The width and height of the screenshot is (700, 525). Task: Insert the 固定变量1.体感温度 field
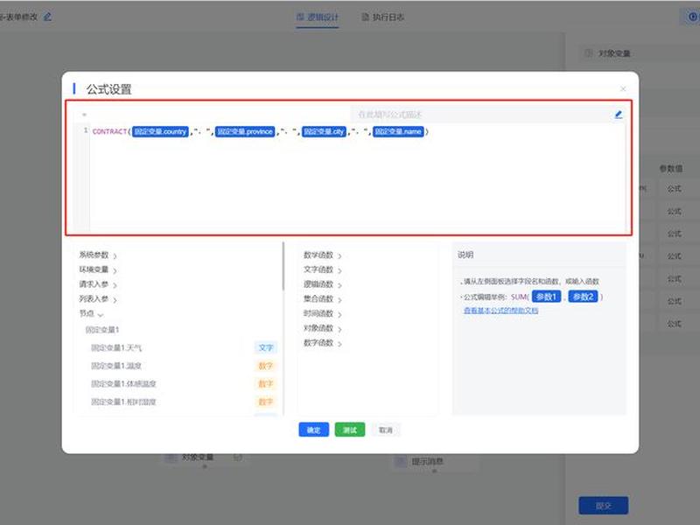[123, 384]
